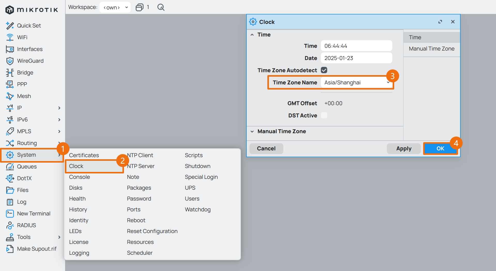Click the RADIUS user icon
The height and width of the screenshot is (271, 496).
pyautogui.click(x=10, y=225)
